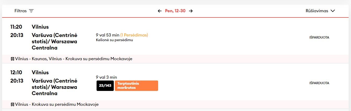Go to next date with right arrow
Image resolution: width=351 pixels, height=111 pixels.
point(191,11)
